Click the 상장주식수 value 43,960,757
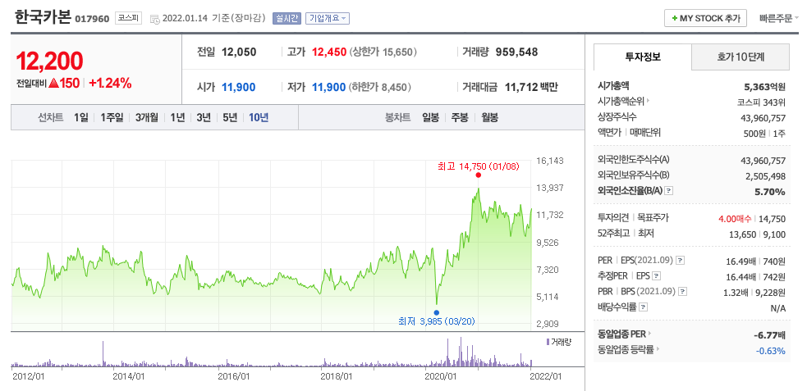This screenshot has height=391, width=807. [x=763, y=118]
